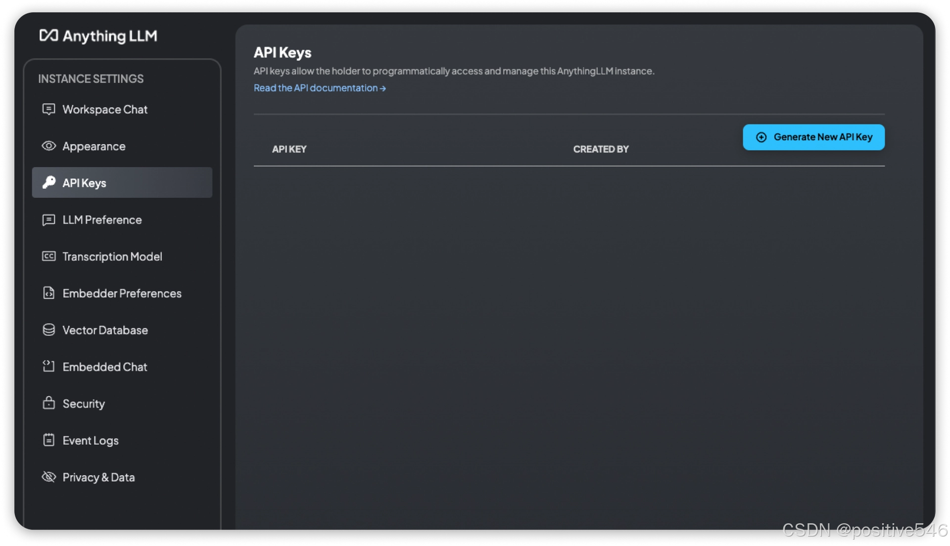Open Event Logs from sidebar

(91, 440)
